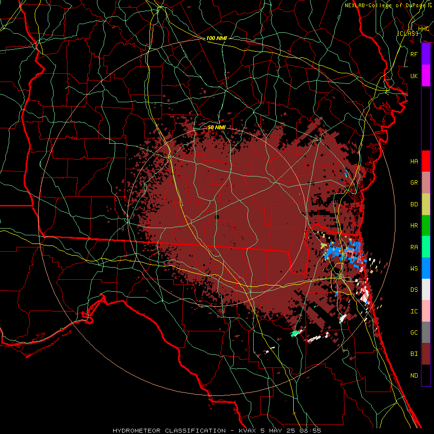Click the ND legend label
434x434 pixels.
414,375
